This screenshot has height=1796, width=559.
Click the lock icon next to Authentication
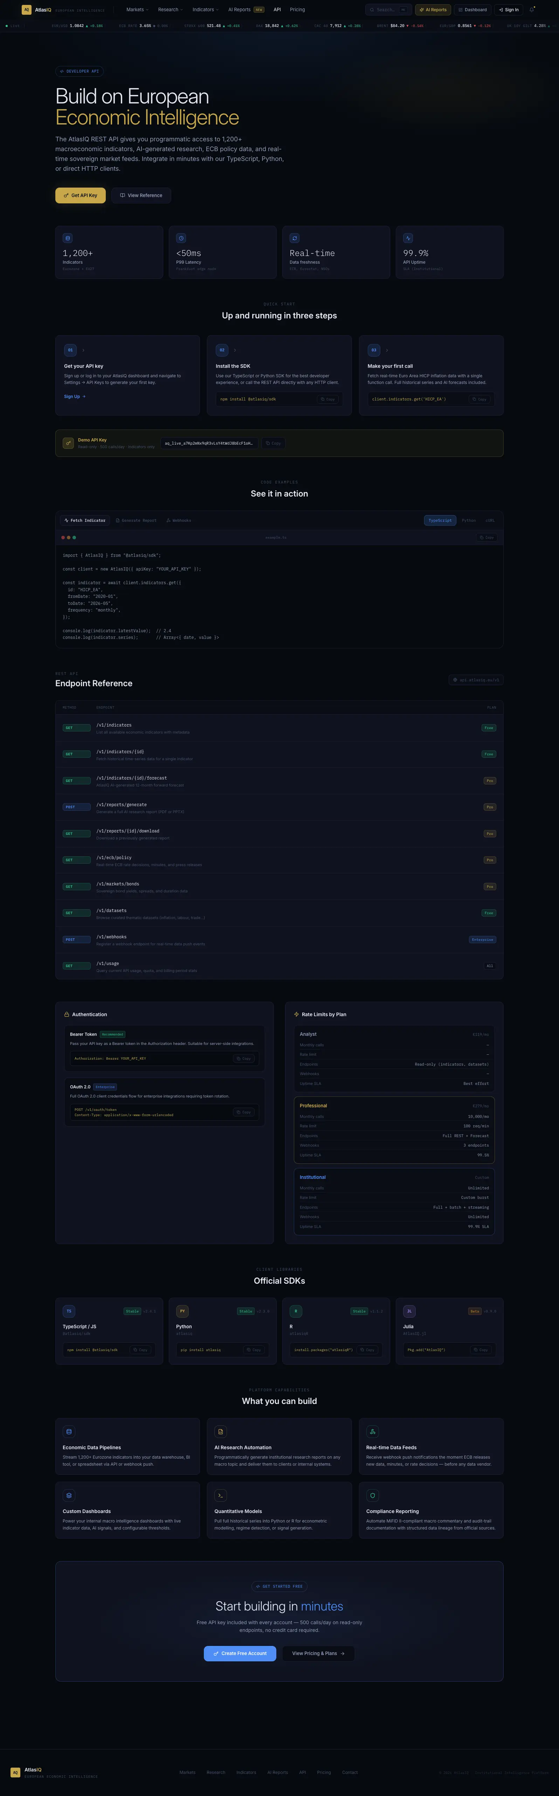[x=67, y=1014]
